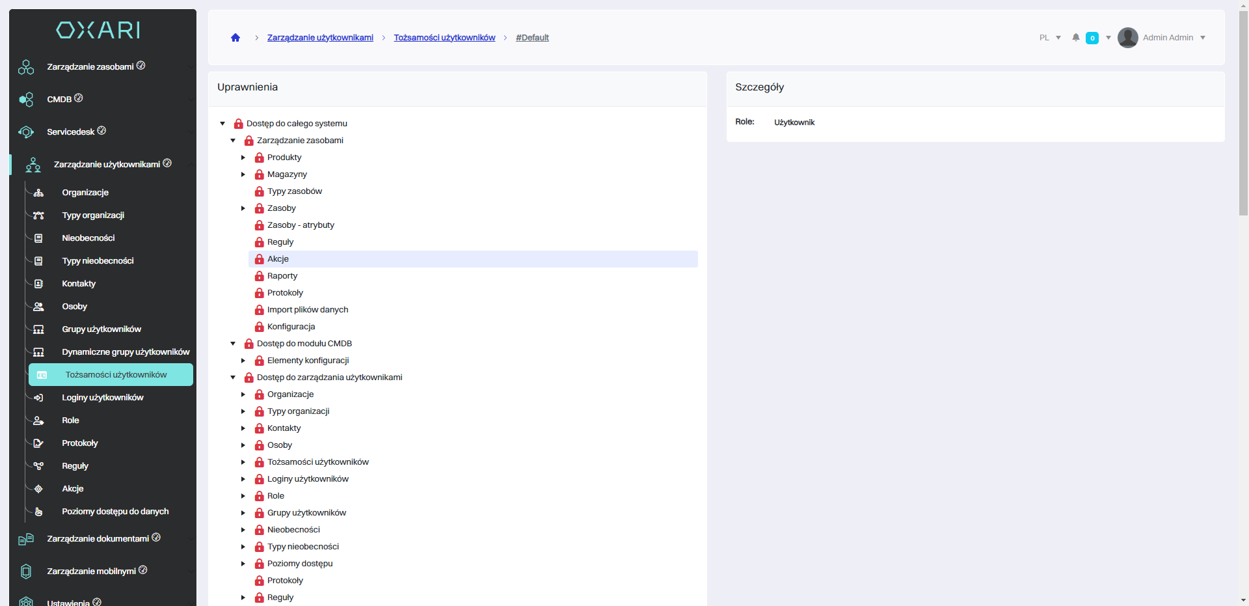1249x606 pixels.
Task: Click the Admin Admin user avatar
Action: (x=1127, y=38)
